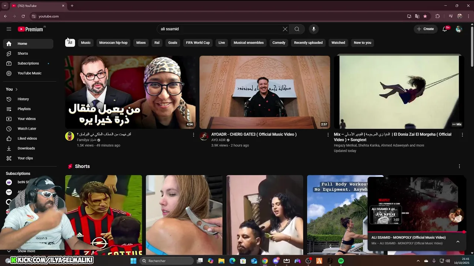
Task: Start voice search with the microphone
Action: (x=314, y=29)
